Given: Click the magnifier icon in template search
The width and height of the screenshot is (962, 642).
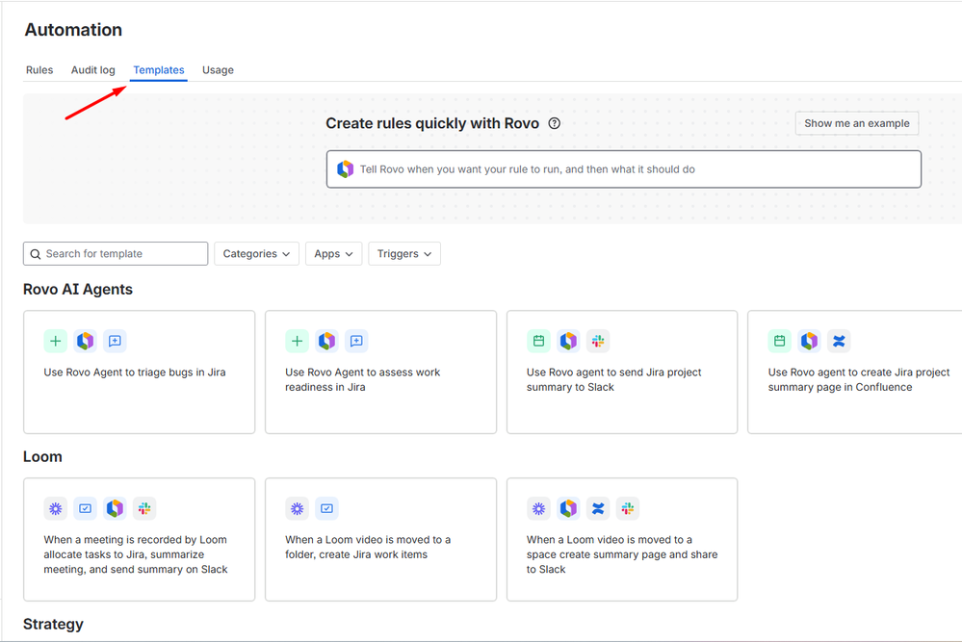Looking at the screenshot, I should (36, 254).
